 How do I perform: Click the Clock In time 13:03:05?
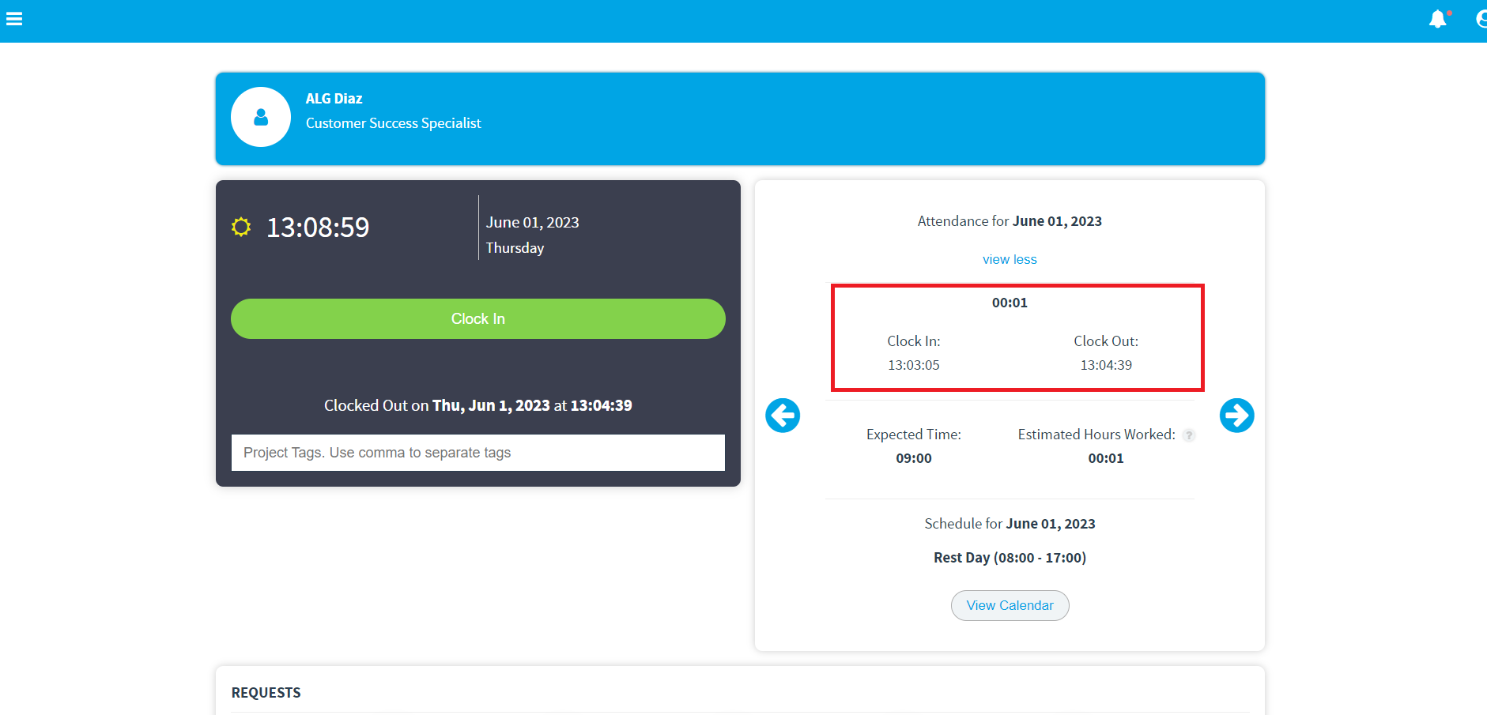click(913, 365)
